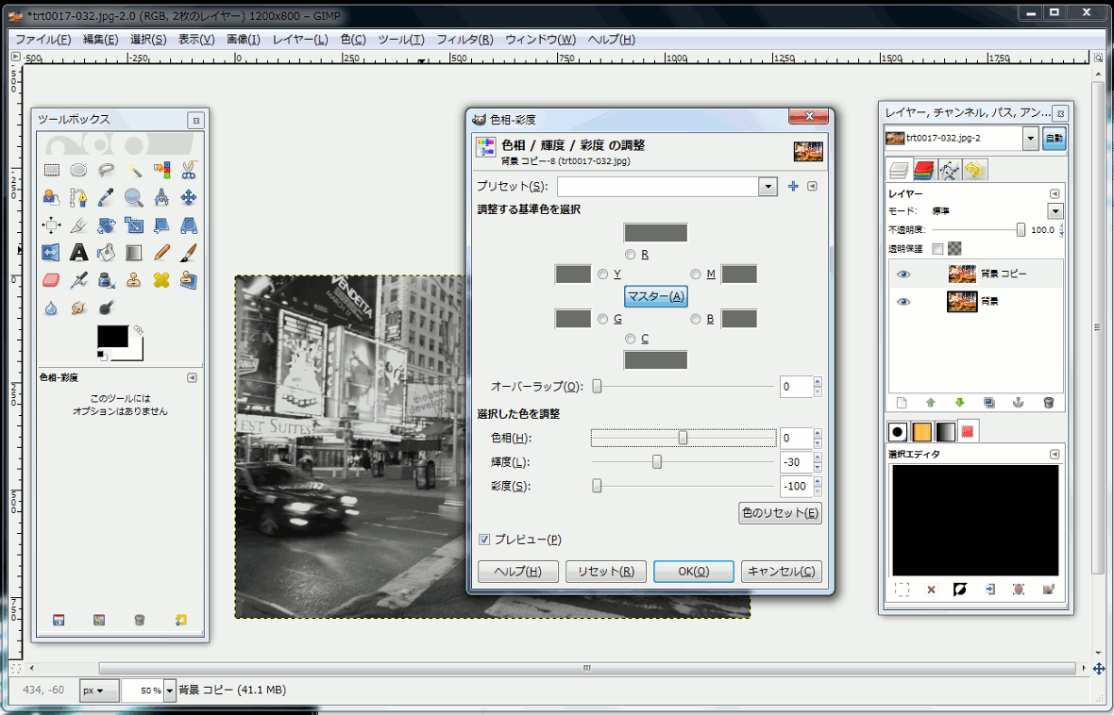Uncheck the プレビュー preview checkbox
The height and width of the screenshot is (715, 1114).
coord(484,540)
